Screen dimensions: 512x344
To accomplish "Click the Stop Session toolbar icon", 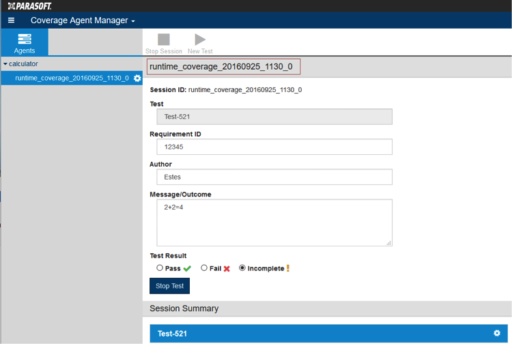I will (164, 40).
